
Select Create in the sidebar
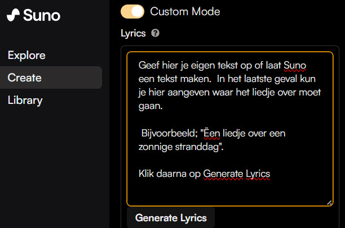coord(25,77)
